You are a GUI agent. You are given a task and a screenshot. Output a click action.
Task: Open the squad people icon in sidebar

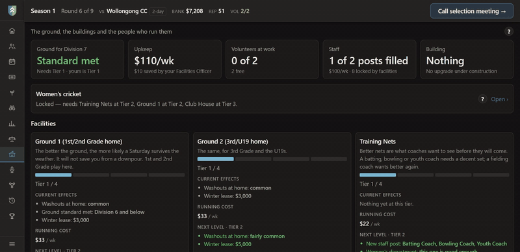coord(12,46)
